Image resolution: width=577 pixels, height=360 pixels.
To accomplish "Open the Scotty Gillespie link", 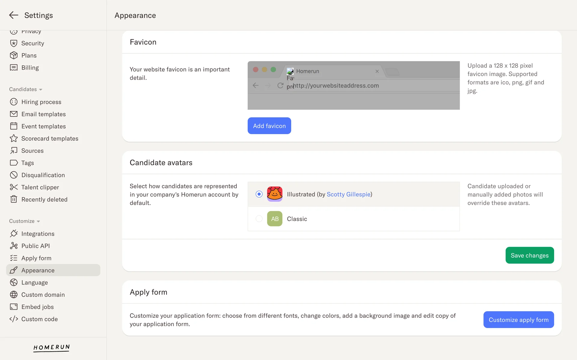I will coord(348,194).
